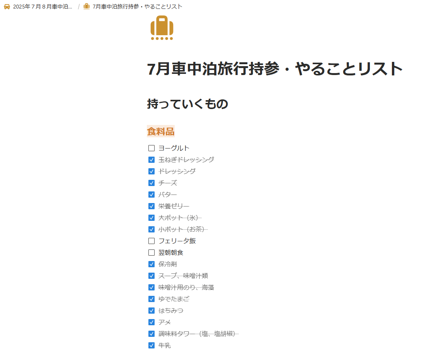Image resolution: width=429 pixels, height=350 pixels.
Task: Uncheck the 牛乳 checkbox
Action: pos(151,345)
